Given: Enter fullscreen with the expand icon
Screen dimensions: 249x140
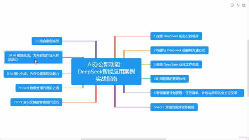Looking at the screenshot, I should (x=244, y=5).
